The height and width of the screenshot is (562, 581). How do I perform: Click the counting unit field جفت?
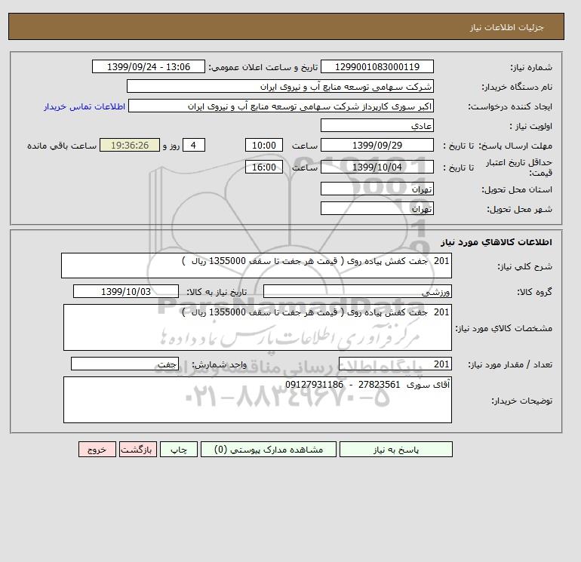[x=124, y=364]
